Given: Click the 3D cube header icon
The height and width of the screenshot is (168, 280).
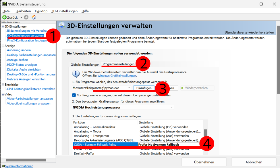Looking at the screenshot, I should (x=62, y=25).
